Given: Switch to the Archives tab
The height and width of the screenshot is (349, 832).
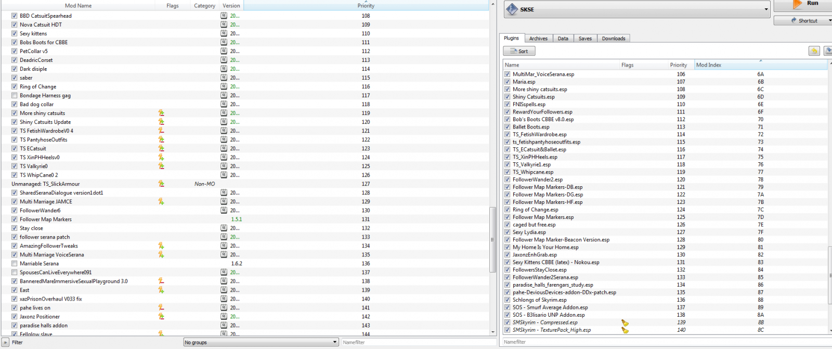Looking at the screenshot, I should pos(538,38).
